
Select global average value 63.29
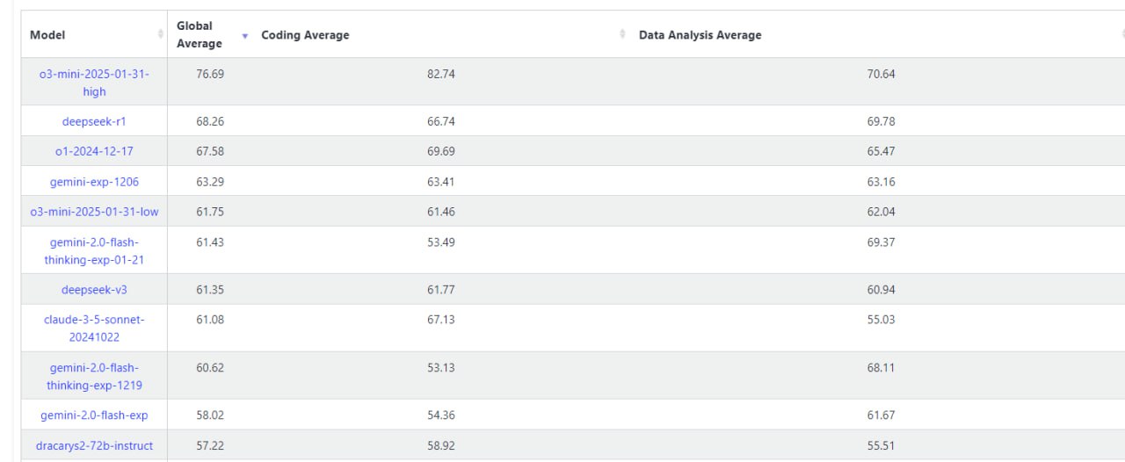(210, 182)
